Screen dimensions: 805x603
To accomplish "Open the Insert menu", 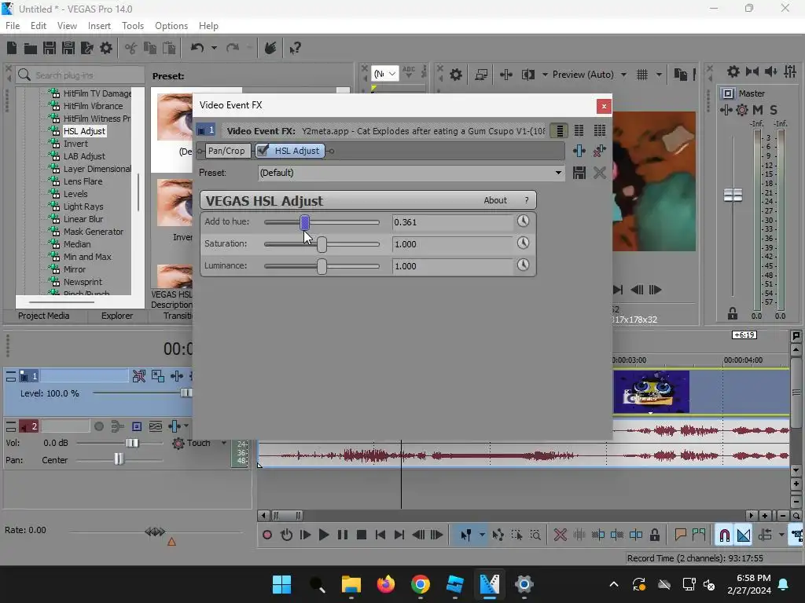I will [99, 26].
